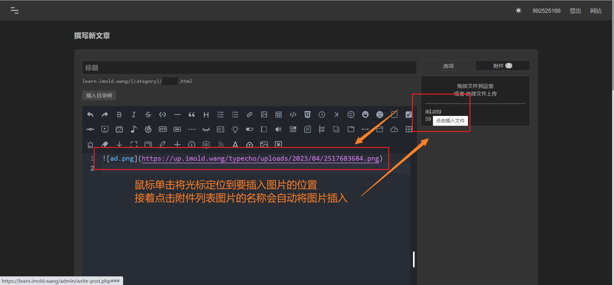Insert a heading with H icon

click(x=206, y=114)
